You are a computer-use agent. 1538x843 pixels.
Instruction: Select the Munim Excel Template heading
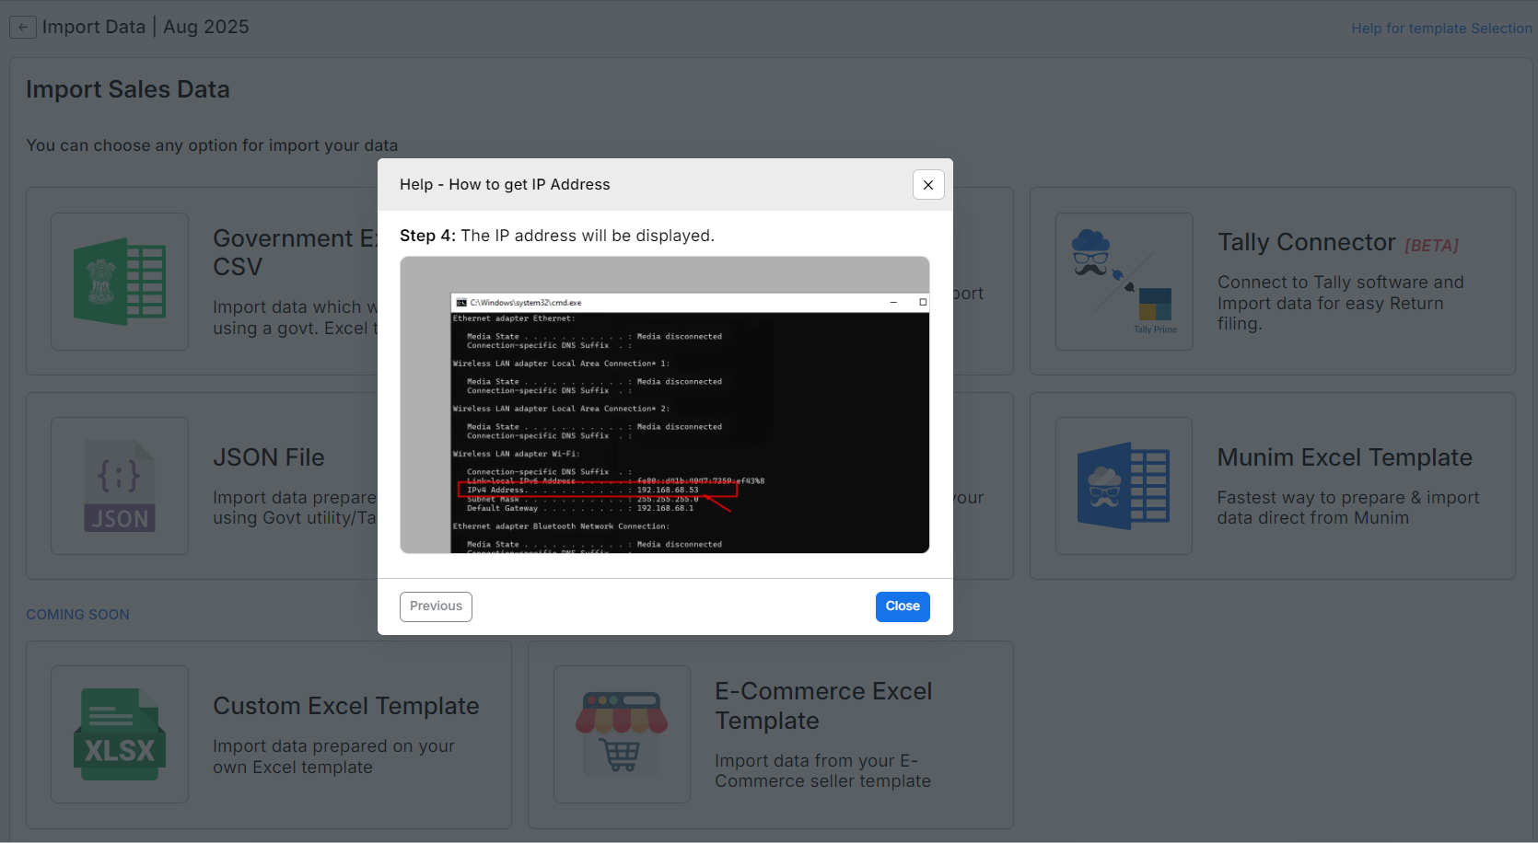[1344, 457]
